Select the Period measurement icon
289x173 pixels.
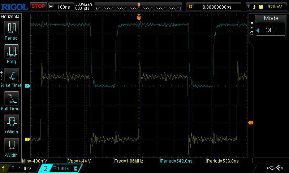[11, 28]
